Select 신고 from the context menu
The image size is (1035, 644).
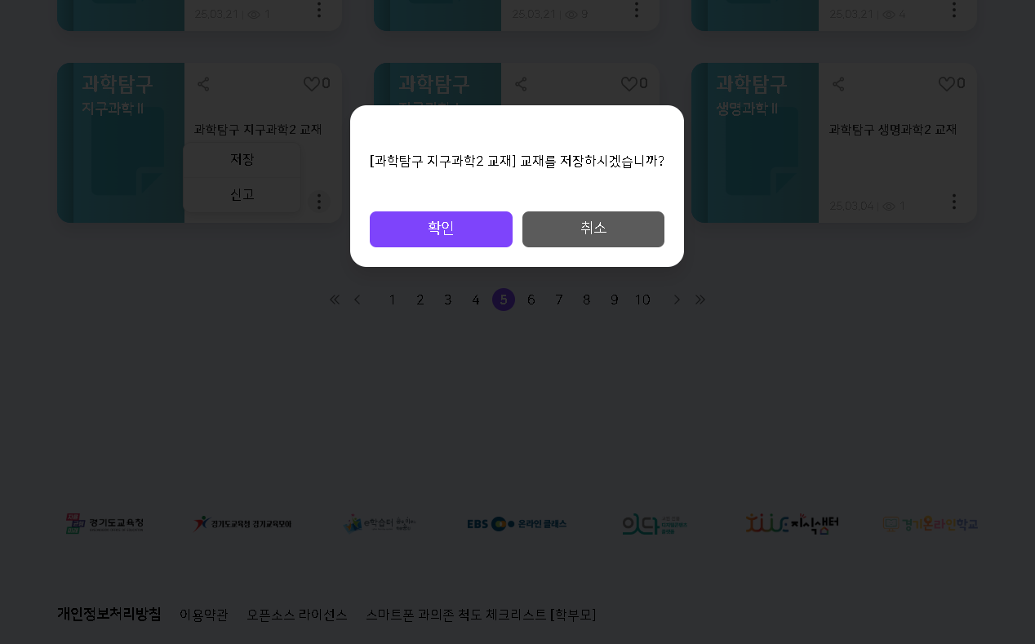coord(242,195)
